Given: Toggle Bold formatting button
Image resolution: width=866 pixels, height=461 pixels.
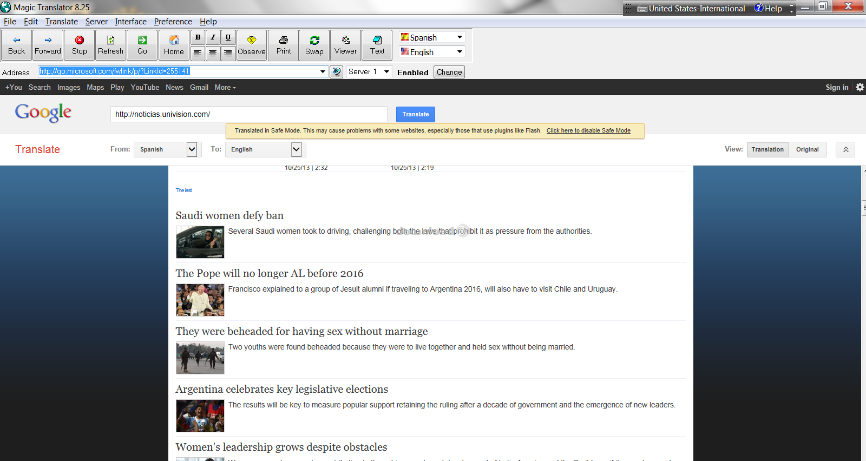Looking at the screenshot, I should click(198, 37).
